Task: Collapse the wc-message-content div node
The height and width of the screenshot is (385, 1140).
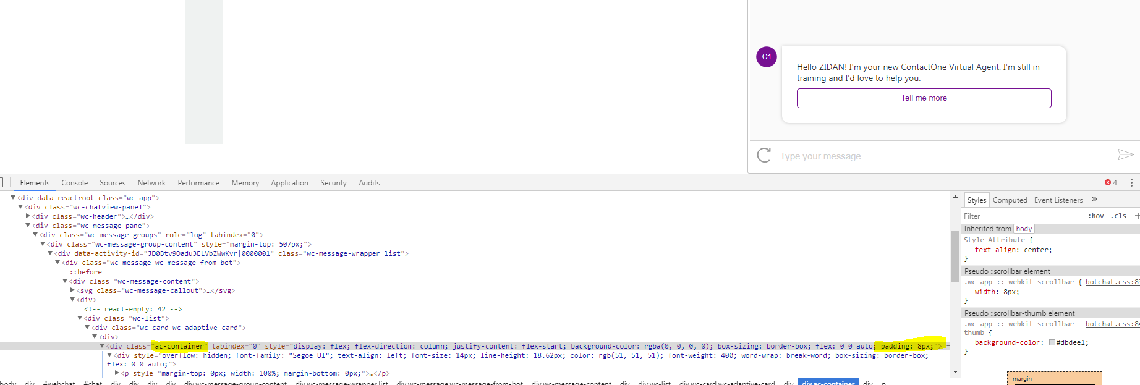Action: [x=65, y=281]
